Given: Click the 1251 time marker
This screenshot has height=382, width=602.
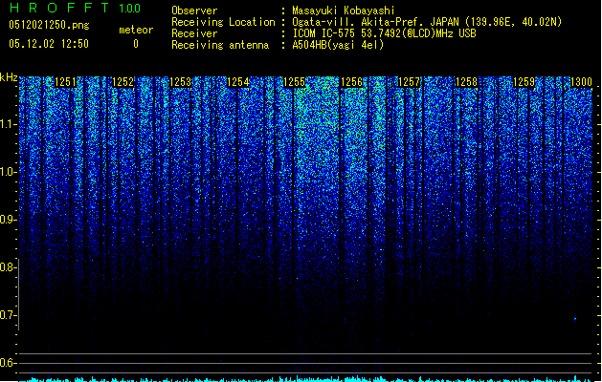Looking at the screenshot, I should coord(65,82).
